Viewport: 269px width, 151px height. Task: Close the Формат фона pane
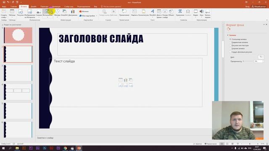[266, 25]
